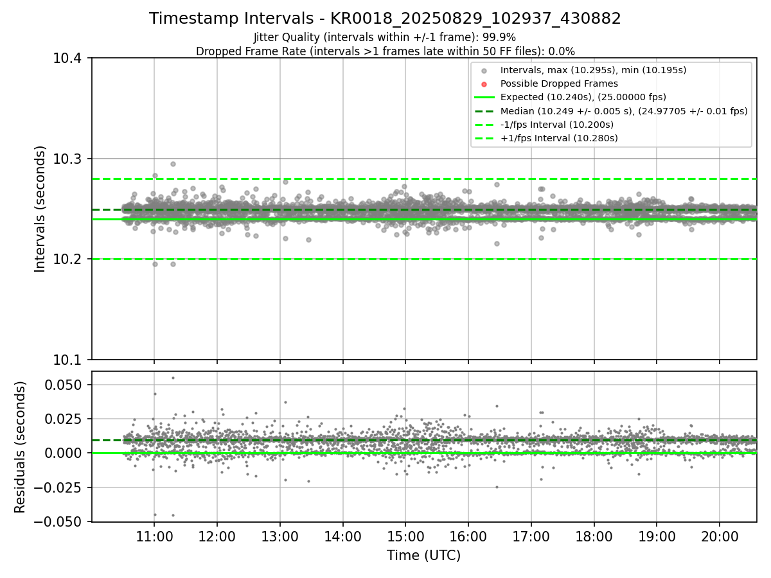Image resolution: width=771 pixels, height=578 pixels.
Task: Click the solid green line sample beside Expected
Action: coord(484,98)
